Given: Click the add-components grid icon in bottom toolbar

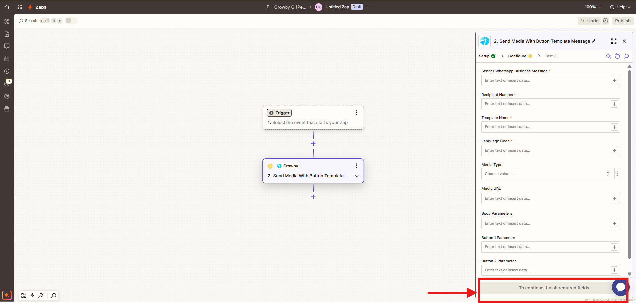Looking at the screenshot, I should pyautogui.click(x=24, y=295).
